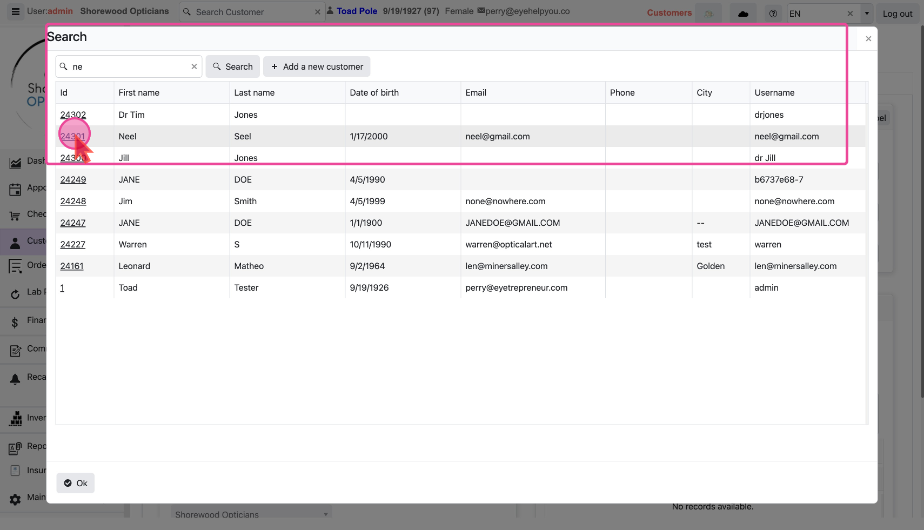
Task: Open the help question mark icon
Action: tap(773, 14)
